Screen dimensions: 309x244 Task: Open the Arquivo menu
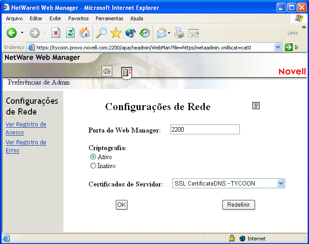pos(14,18)
